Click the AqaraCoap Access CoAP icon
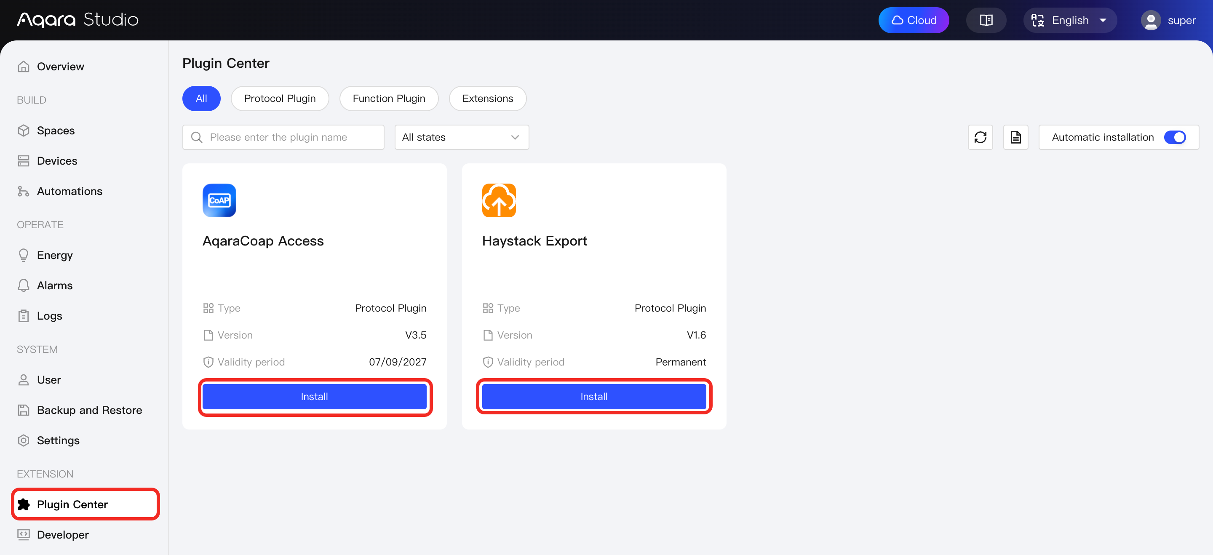 (x=219, y=200)
